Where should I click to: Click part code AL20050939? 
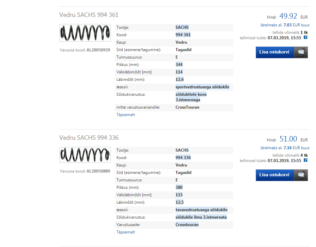(98, 50)
